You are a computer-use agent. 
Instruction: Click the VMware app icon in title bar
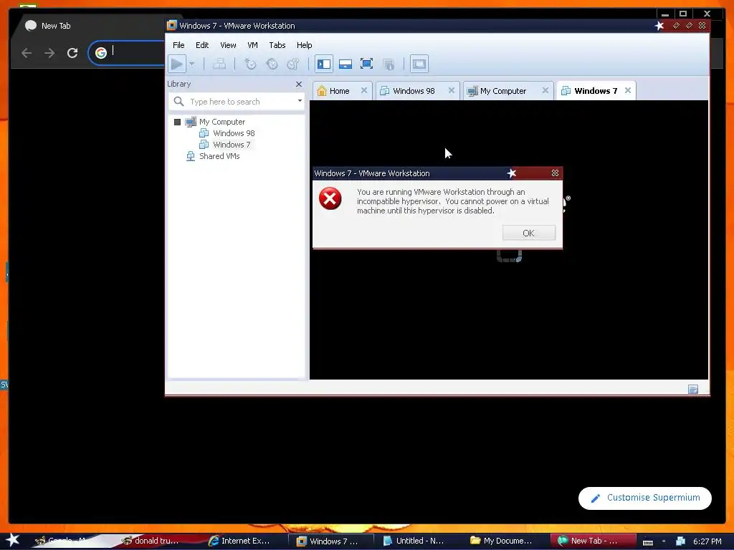click(x=172, y=25)
